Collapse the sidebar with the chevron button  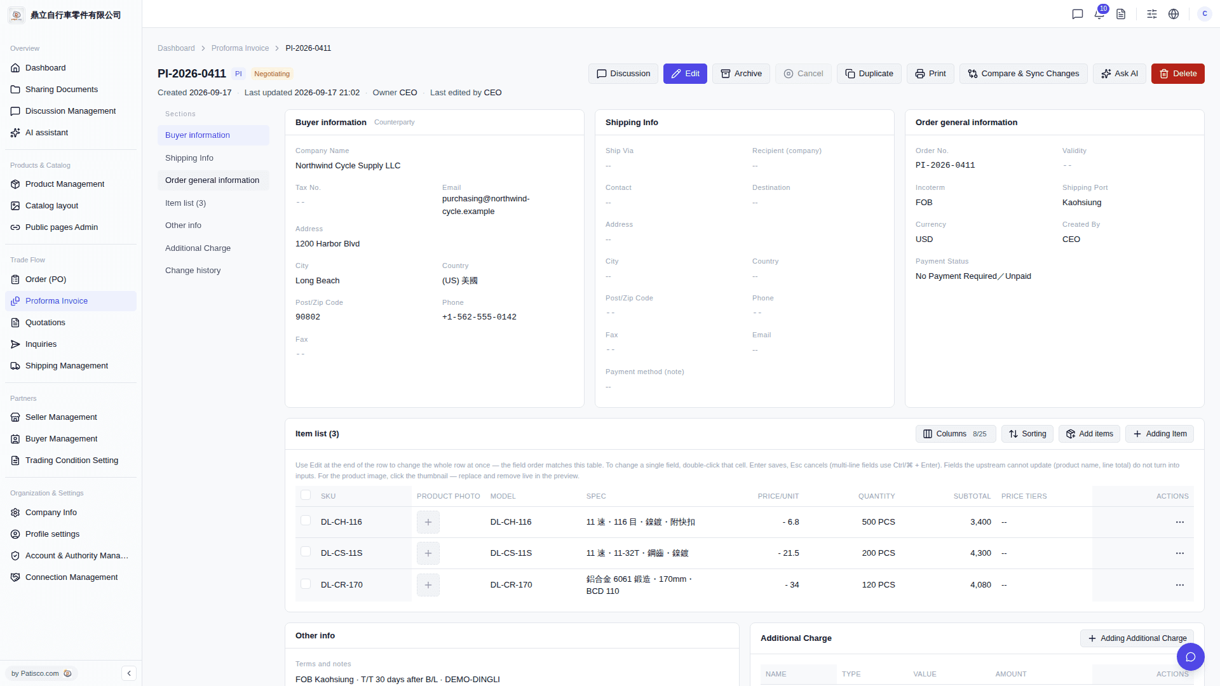(x=129, y=673)
